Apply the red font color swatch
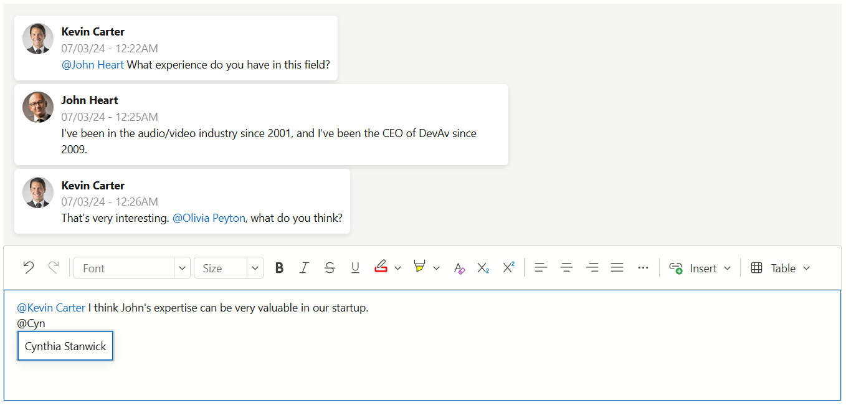The image size is (846, 405). tap(381, 267)
